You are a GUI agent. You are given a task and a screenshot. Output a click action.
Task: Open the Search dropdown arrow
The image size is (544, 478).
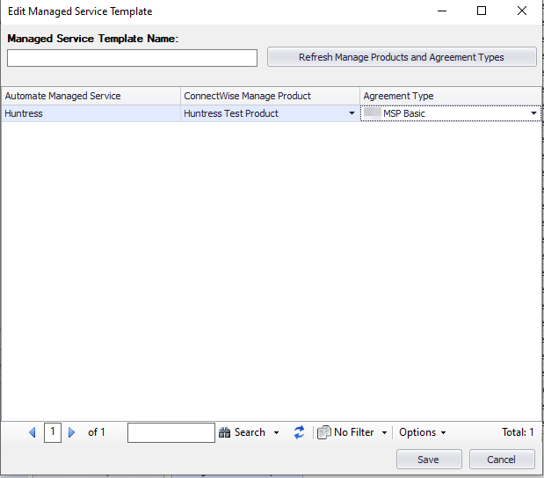[276, 432]
